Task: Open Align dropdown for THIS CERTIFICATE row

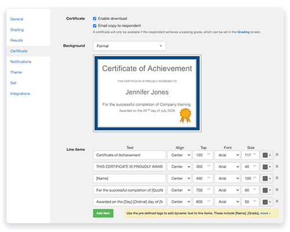Action: pyautogui.click(x=179, y=166)
